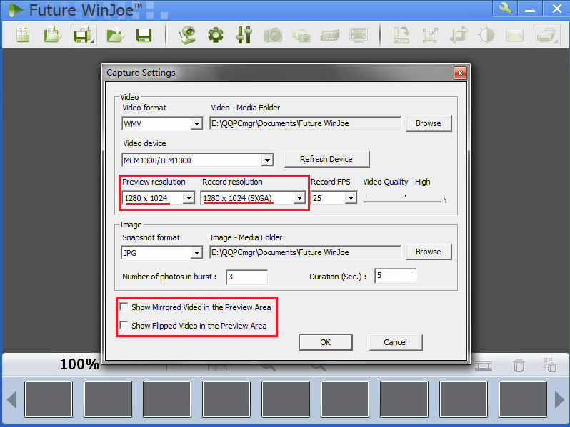The width and height of the screenshot is (570, 427).
Task: Open the Record resolution dropdown
Action: click(x=299, y=198)
